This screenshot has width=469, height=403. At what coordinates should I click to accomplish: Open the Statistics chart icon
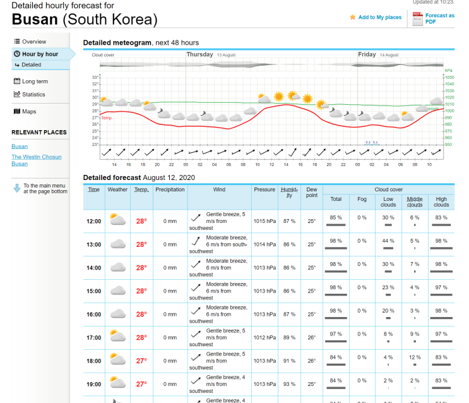click(x=17, y=94)
